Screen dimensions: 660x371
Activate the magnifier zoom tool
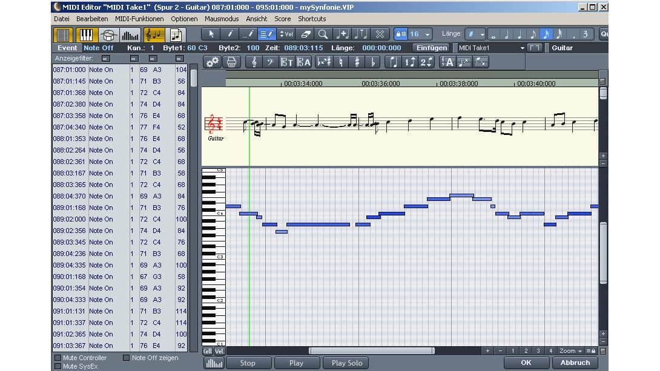(x=323, y=34)
